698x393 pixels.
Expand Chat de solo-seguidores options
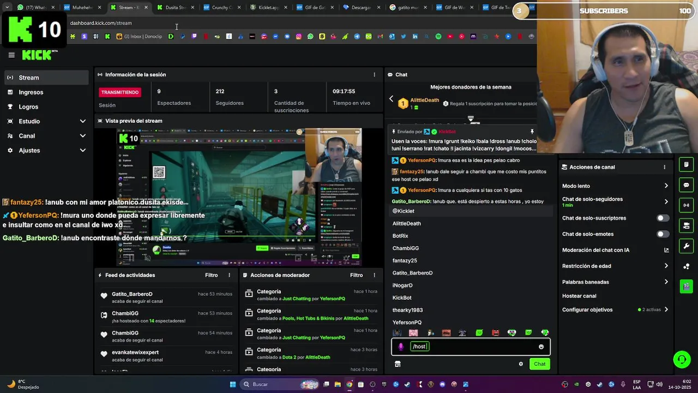[666, 202]
